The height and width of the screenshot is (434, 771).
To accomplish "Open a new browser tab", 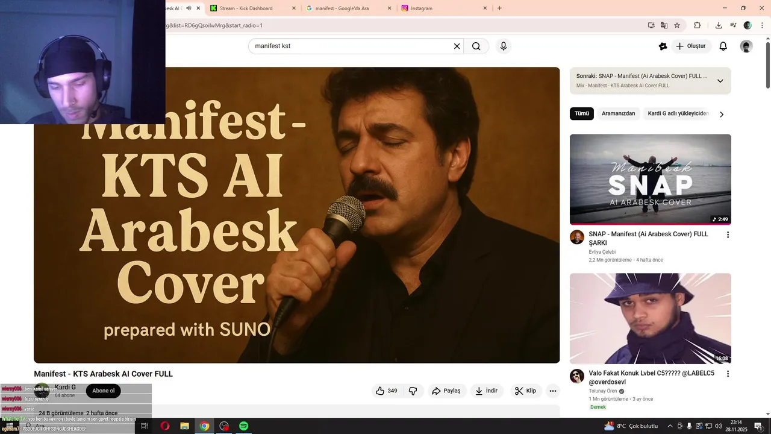I will 499,8.
